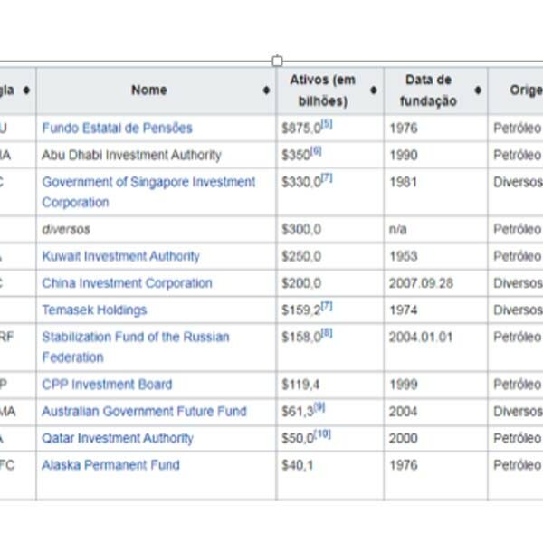Select the 1953 founding date cell
Screen dimensions: 543x543
(435, 256)
